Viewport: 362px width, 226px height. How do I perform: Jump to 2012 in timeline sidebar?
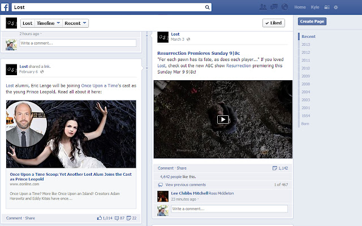coord(305,53)
